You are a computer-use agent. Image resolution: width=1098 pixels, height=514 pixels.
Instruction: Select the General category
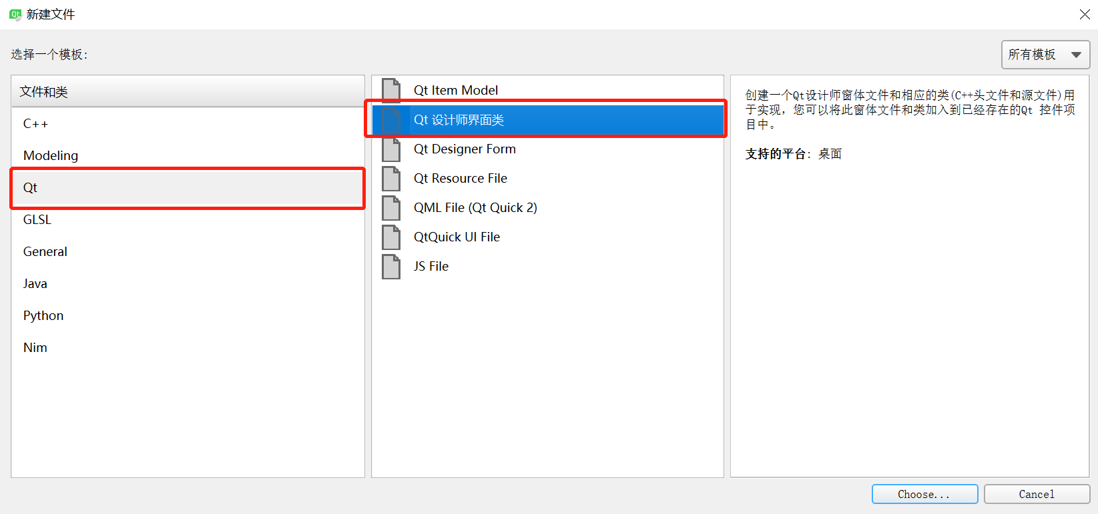[188, 251]
